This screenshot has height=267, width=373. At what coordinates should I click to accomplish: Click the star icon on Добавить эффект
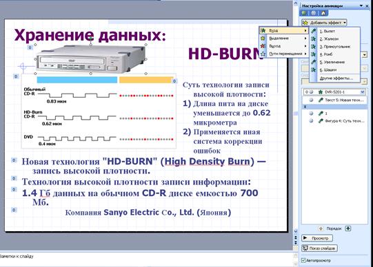(305, 23)
